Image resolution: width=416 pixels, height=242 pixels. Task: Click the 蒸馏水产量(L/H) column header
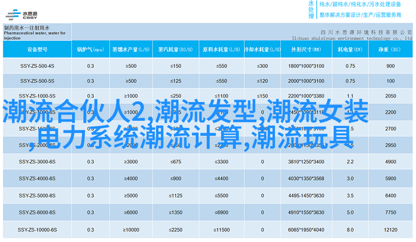[130, 50]
